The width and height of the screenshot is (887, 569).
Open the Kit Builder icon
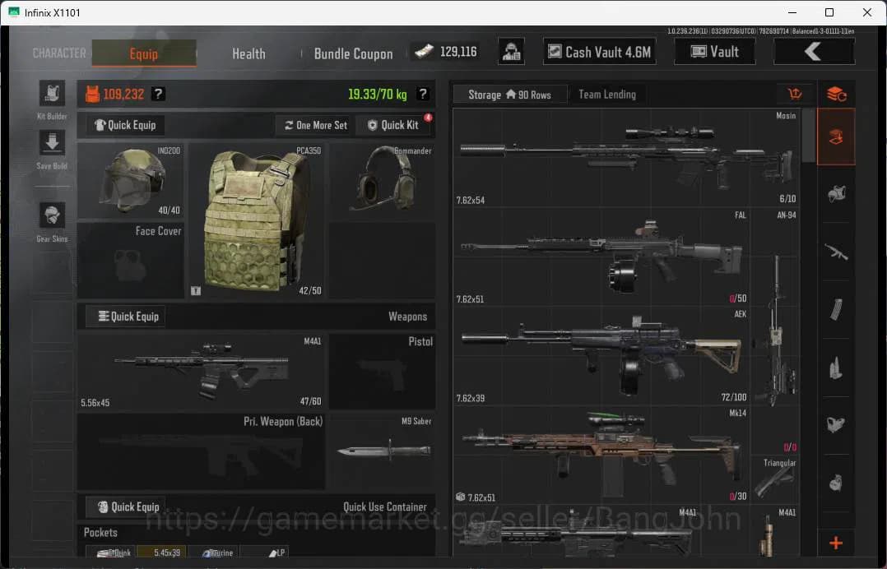52,93
